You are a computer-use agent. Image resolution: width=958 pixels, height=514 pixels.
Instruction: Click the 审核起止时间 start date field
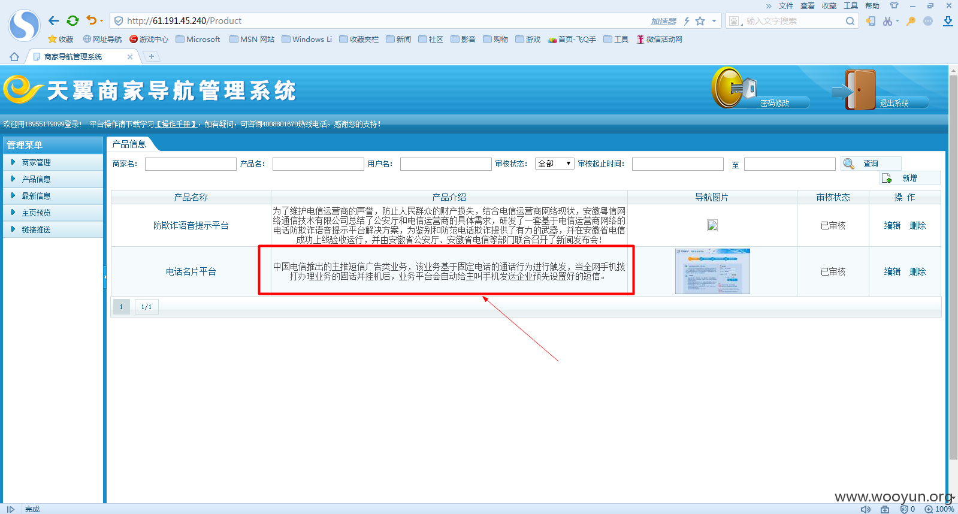[x=678, y=164]
